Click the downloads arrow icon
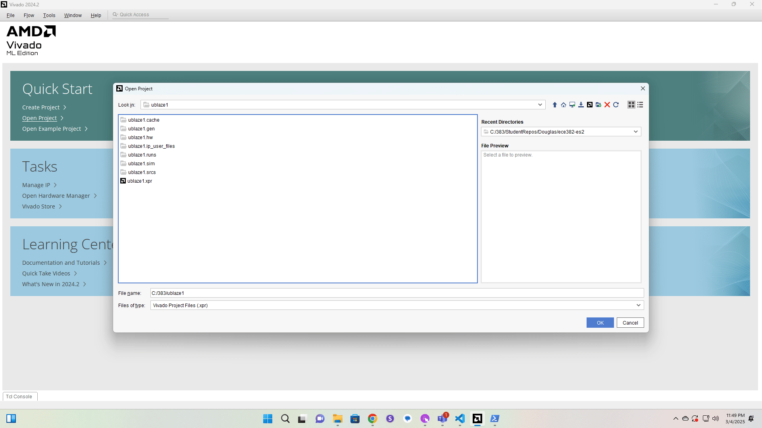762x428 pixels. pos(581,105)
